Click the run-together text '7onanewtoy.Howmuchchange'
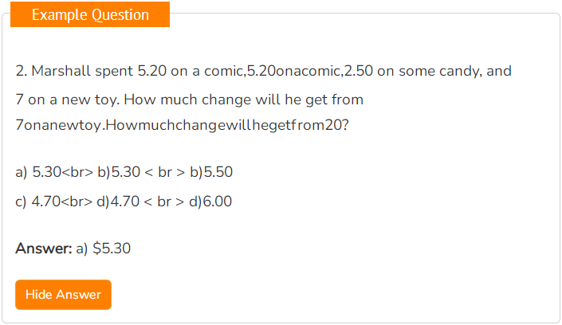The width and height of the screenshot is (562, 325). [x=116, y=125]
